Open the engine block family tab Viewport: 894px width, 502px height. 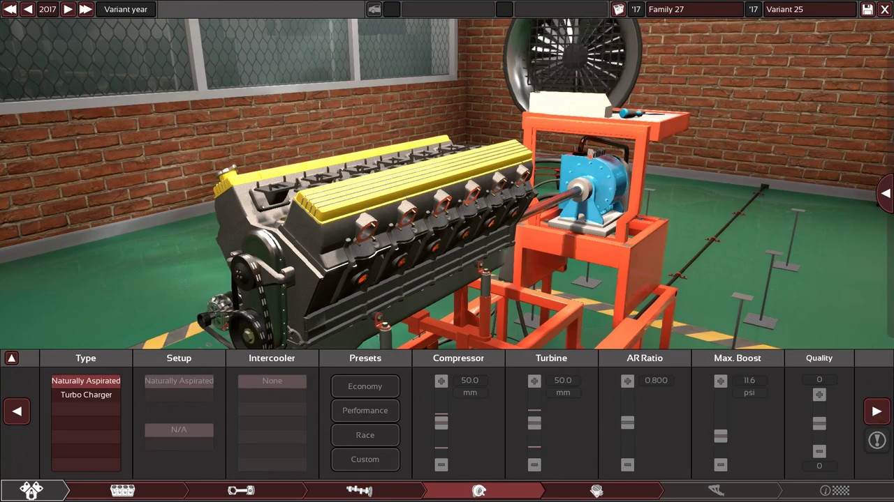(x=123, y=491)
